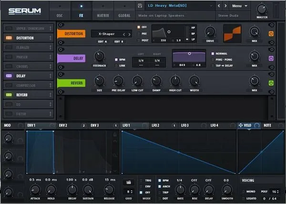Click reorder arrows on Filter row
The image size is (286, 204).
(x=51, y=114)
